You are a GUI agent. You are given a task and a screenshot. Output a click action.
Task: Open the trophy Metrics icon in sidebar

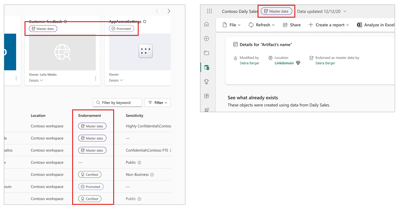click(x=206, y=81)
